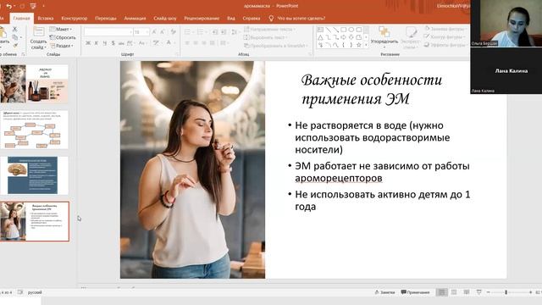The image size is (542, 305).
Task: Select the star shape in gallery
Action: tap(359, 45)
